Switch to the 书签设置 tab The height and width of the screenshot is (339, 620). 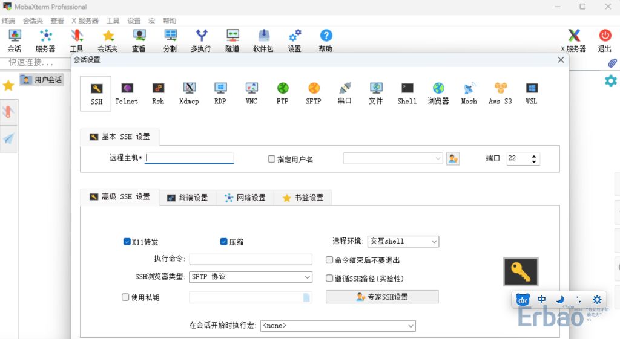(x=303, y=198)
